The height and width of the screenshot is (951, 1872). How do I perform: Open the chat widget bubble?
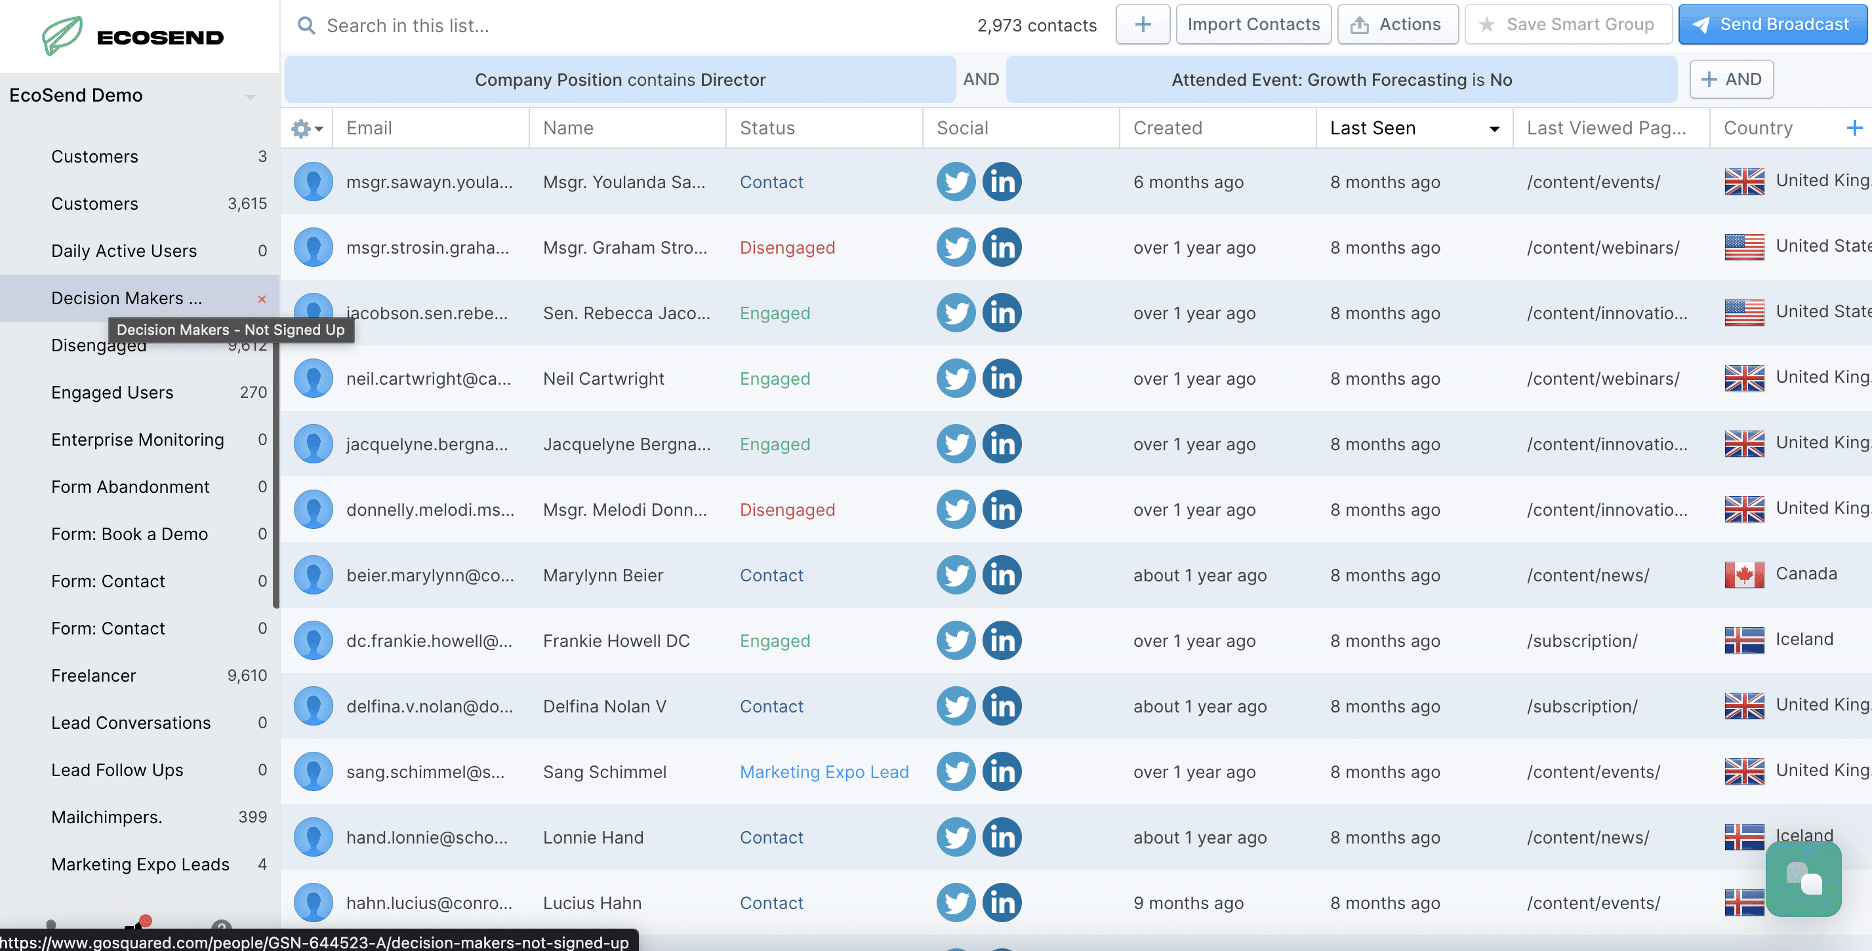click(1803, 880)
